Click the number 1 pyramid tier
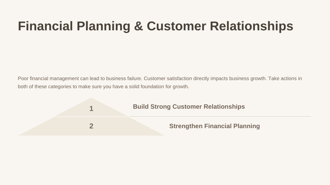The image size is (330, 185). (x=91, y=108)
